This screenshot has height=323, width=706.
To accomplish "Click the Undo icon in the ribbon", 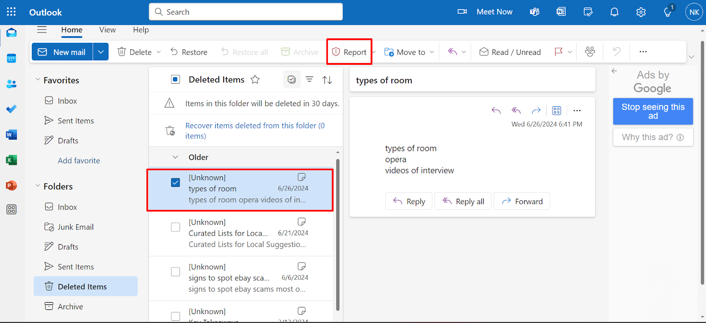I will (616, 52).
